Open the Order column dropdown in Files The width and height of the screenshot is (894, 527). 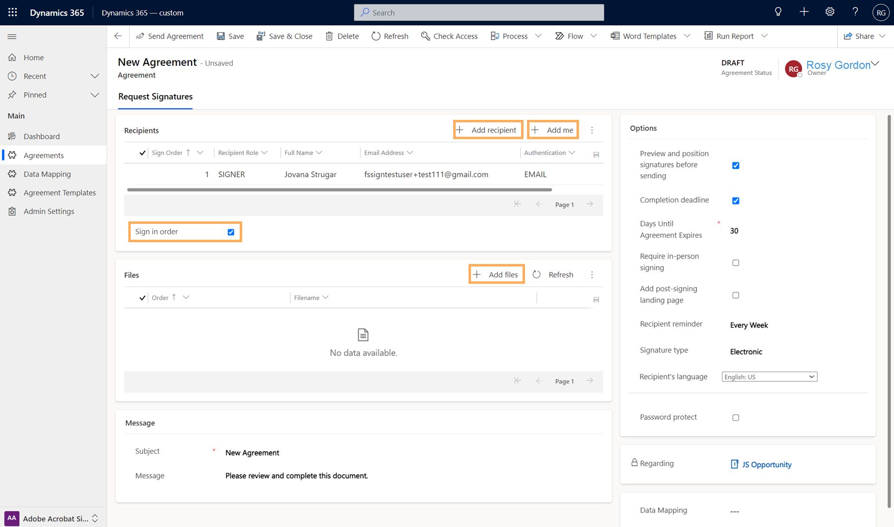[186, 297]
